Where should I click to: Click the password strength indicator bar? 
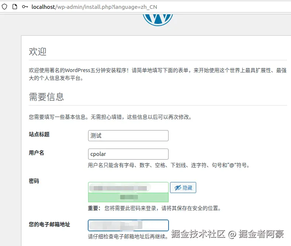pyautogui.click(x=128, y=197)
